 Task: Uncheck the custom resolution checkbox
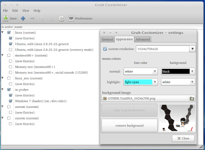coord(105,49)
